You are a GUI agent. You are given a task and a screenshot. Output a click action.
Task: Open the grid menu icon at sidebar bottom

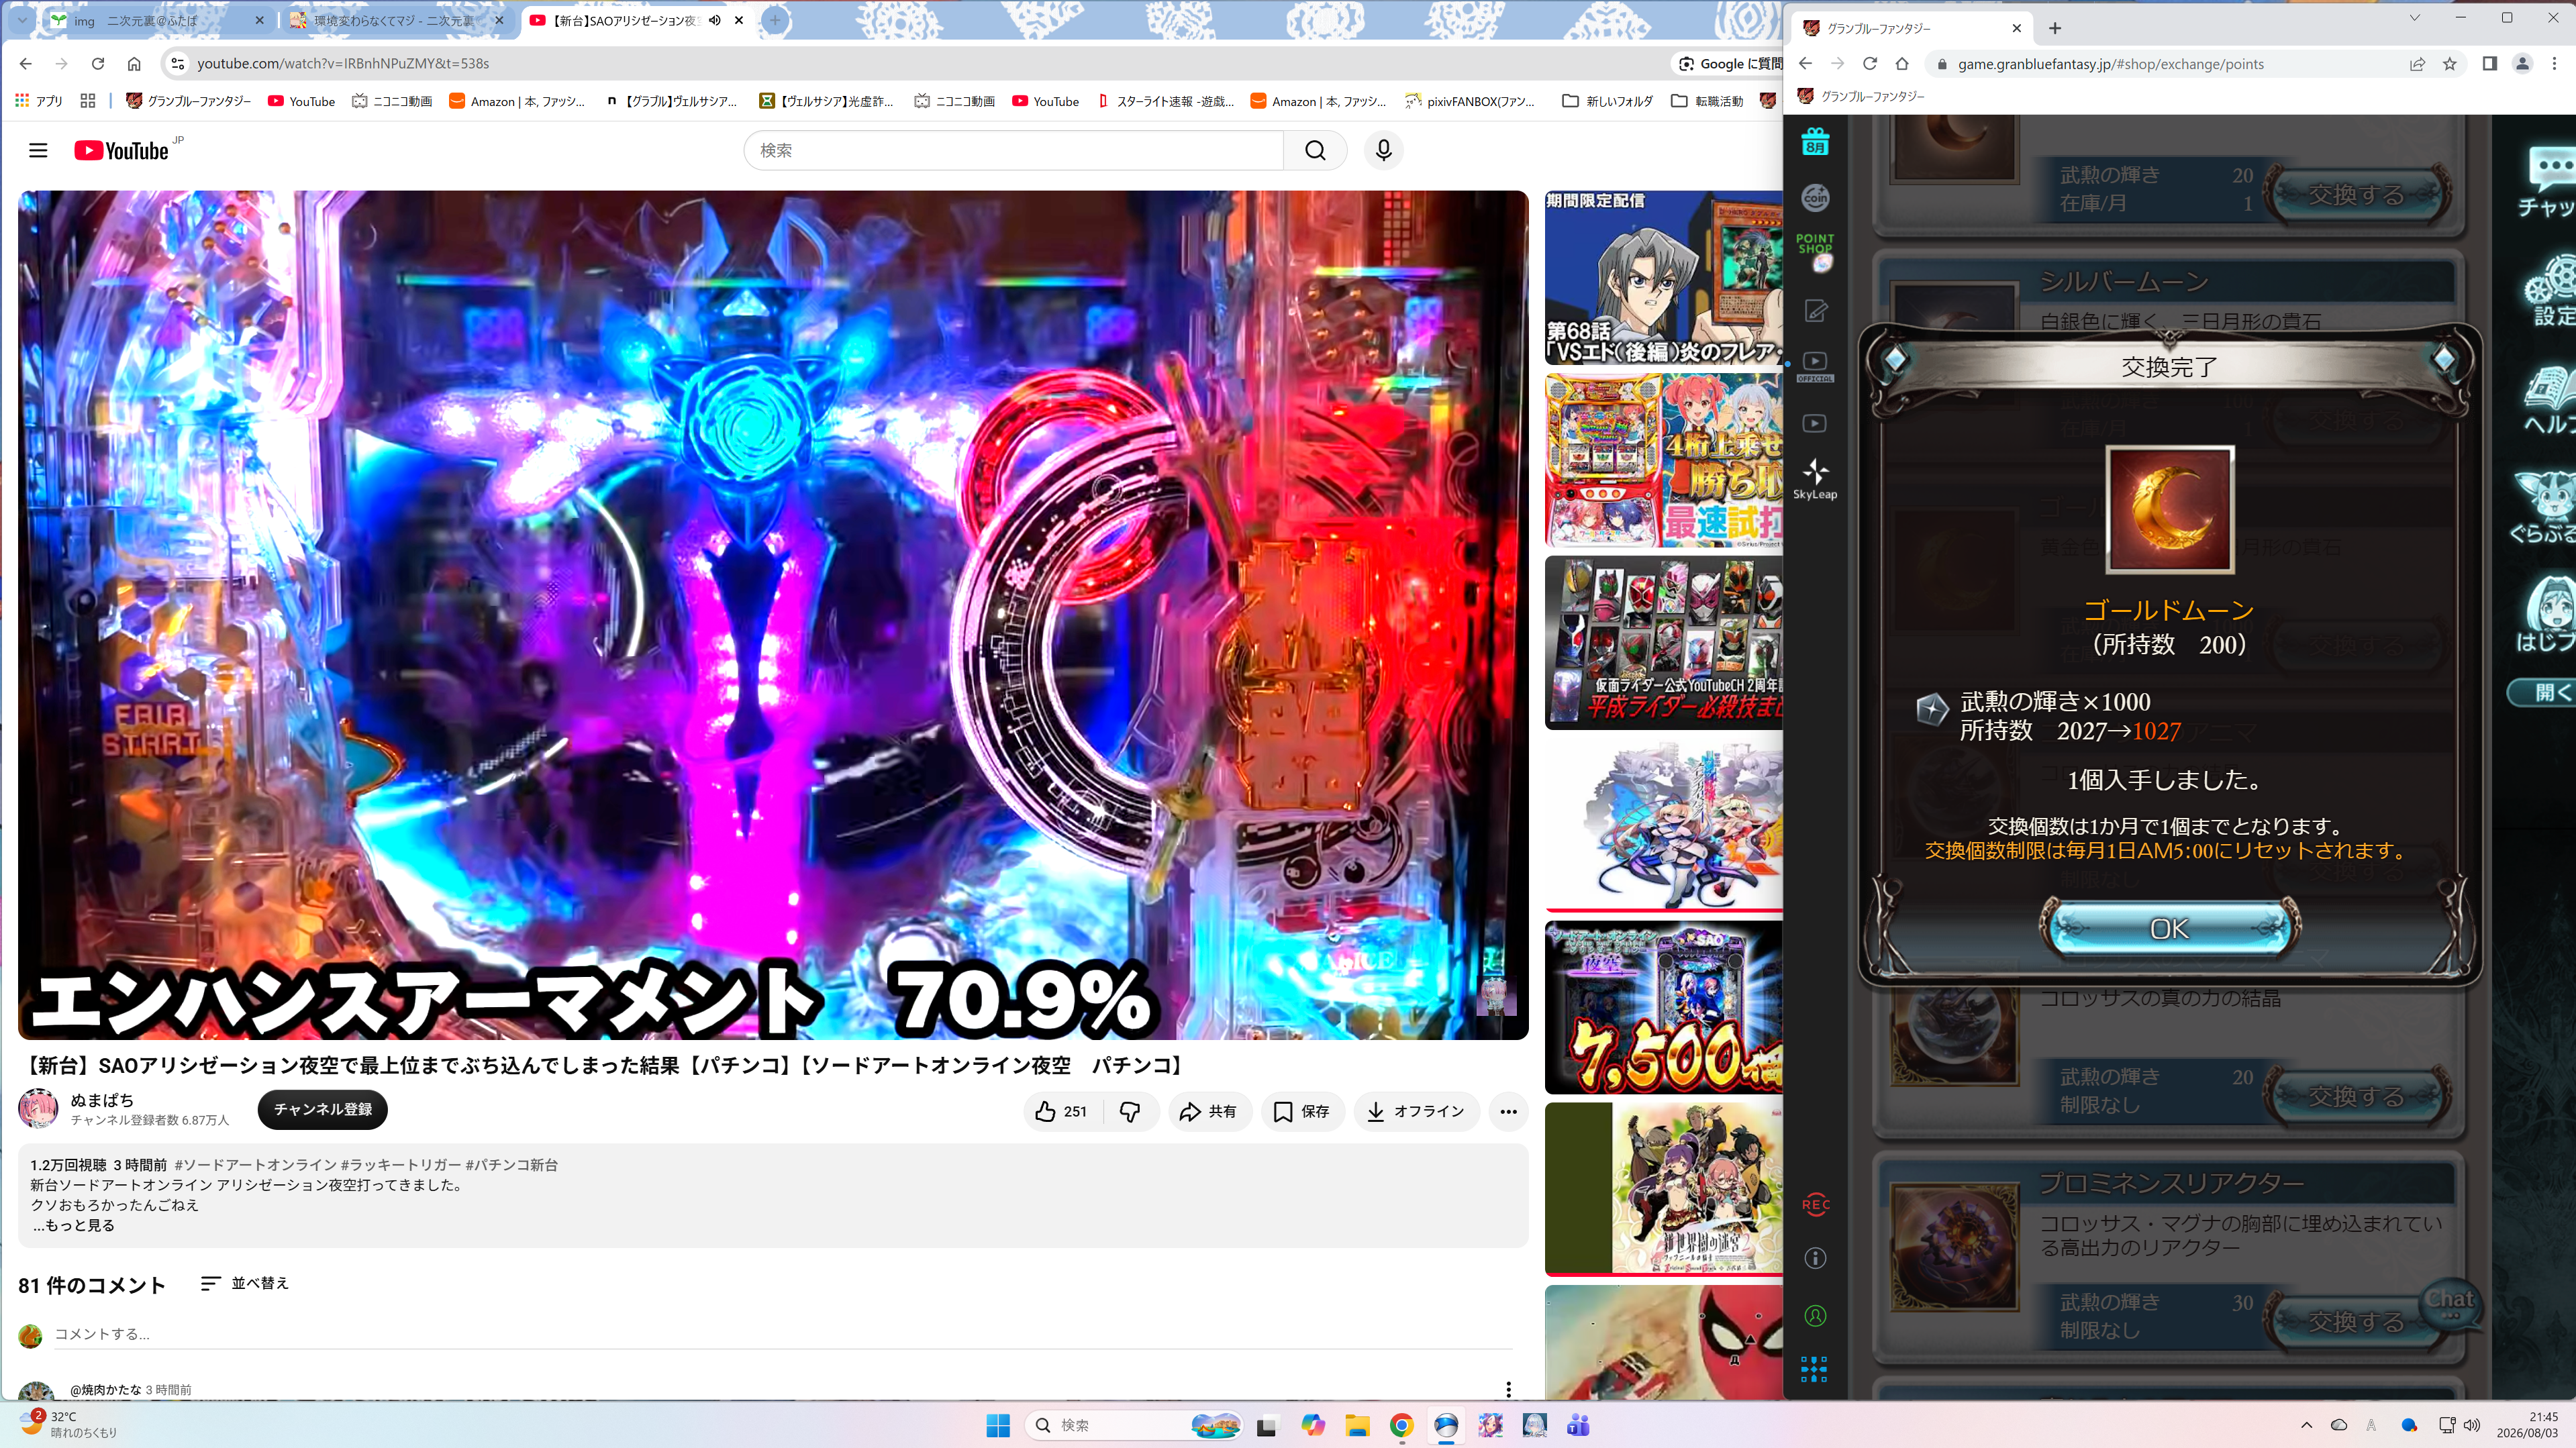[x=1815, y=1369]
